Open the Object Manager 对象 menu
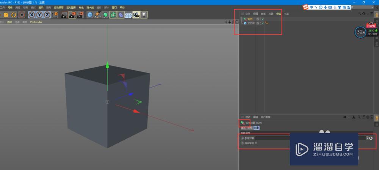The height and width of the screenshot is (170, 379). tap(271, 14)
